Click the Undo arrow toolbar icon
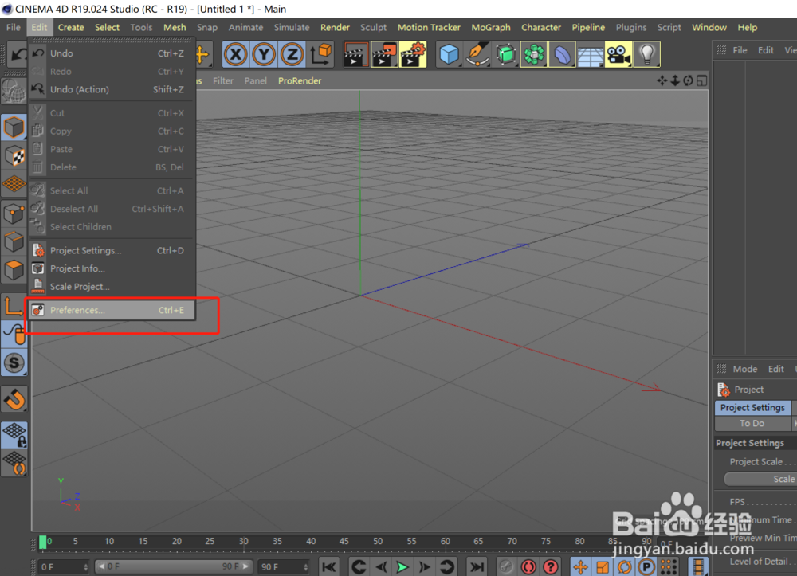797x576 pixels. tap(17, 54)
